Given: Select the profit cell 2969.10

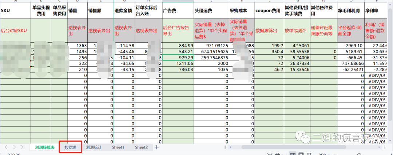Looking at the screenshot, I should pyautogui.click(x=351, y=45).
